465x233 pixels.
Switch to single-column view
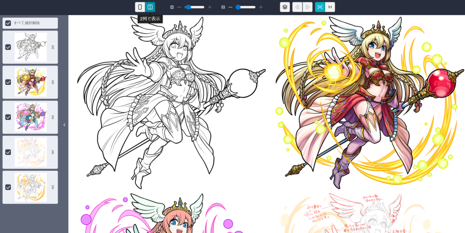point(140,7)
